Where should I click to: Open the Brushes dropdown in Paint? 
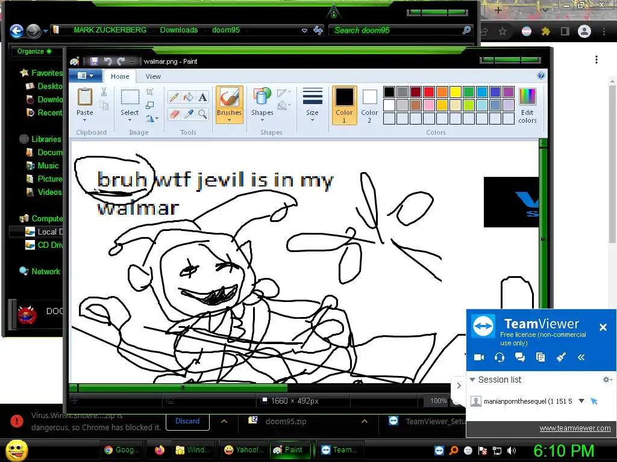[229, 120]
